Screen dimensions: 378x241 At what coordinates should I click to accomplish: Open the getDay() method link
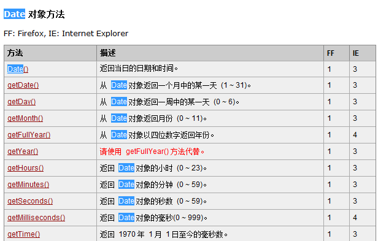coord(21,102)
